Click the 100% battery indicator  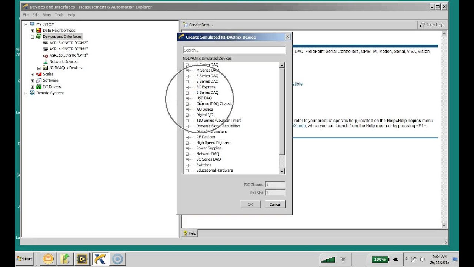(380, 259)
